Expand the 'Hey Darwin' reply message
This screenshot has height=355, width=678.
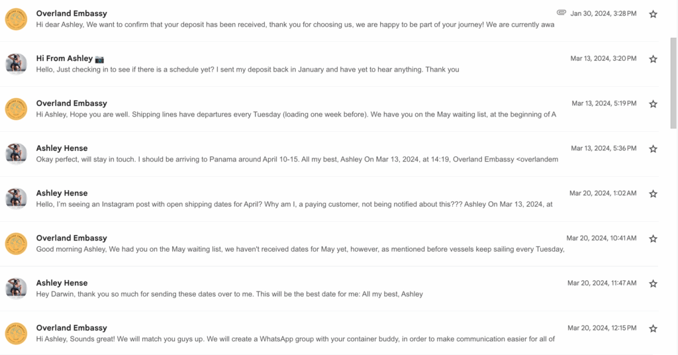click(x=229, y=294)
